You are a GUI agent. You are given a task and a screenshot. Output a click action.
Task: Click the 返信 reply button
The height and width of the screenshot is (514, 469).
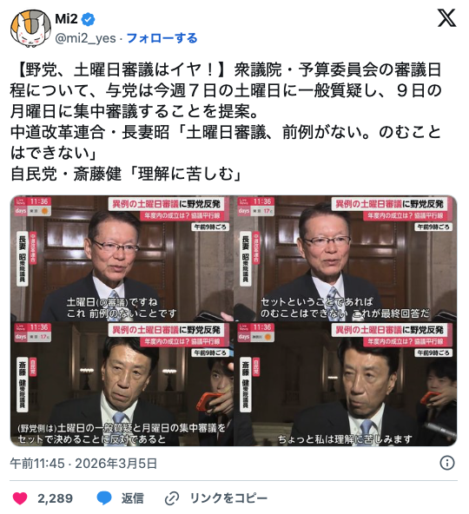point(133,498)
